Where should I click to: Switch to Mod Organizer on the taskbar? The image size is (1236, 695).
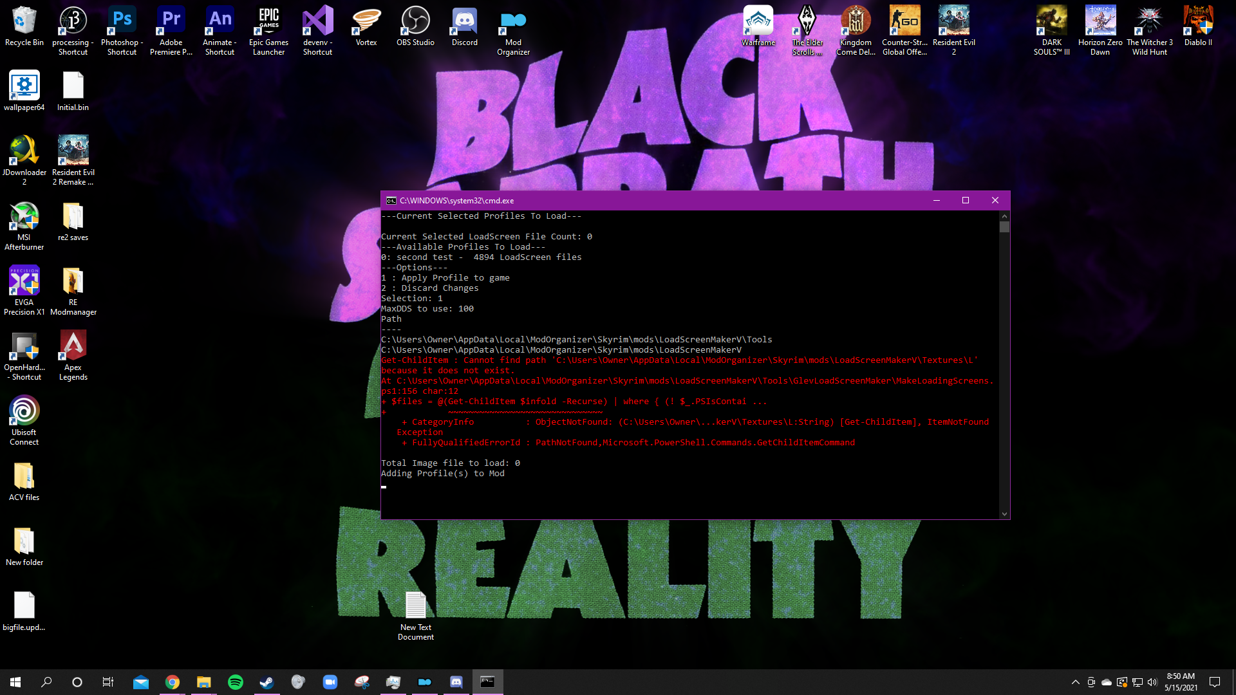click(x=424, y=682)
